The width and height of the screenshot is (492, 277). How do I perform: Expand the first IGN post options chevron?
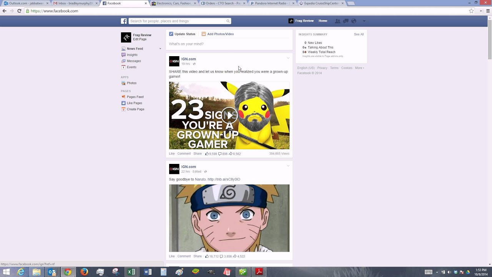pos(288,58)
